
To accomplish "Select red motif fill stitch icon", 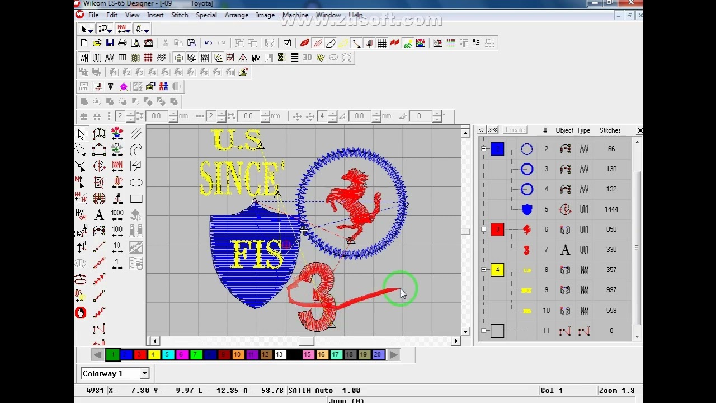I will [x=148, y=58].
